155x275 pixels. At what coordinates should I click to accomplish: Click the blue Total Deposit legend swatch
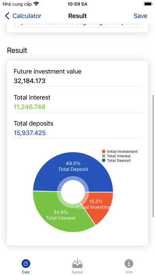[104, 160]
